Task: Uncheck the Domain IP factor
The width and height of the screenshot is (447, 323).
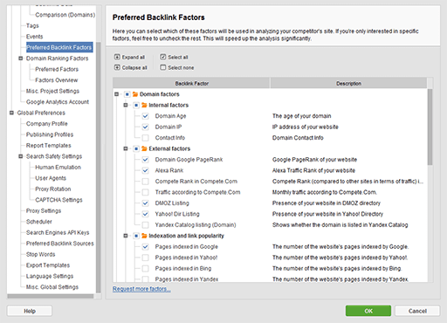Action: 145,127
